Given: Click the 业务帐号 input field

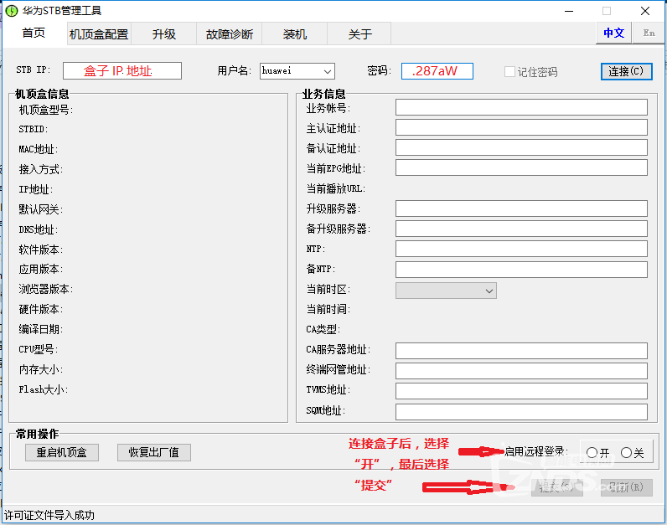Looking at the screenshot, I should [521, 107].
